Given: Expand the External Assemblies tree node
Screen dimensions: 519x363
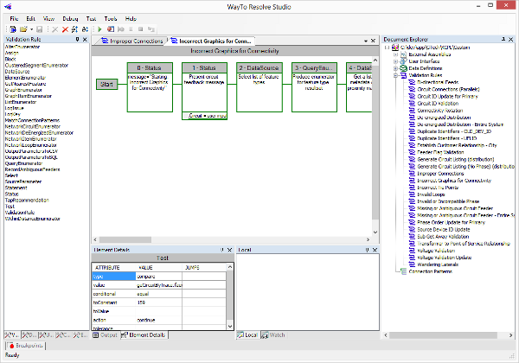Looking at the screenshot, I should click(x=395, y=54).
